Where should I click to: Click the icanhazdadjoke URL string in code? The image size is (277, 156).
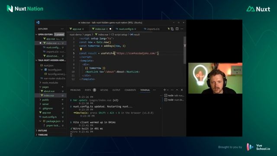coord(136,53)
